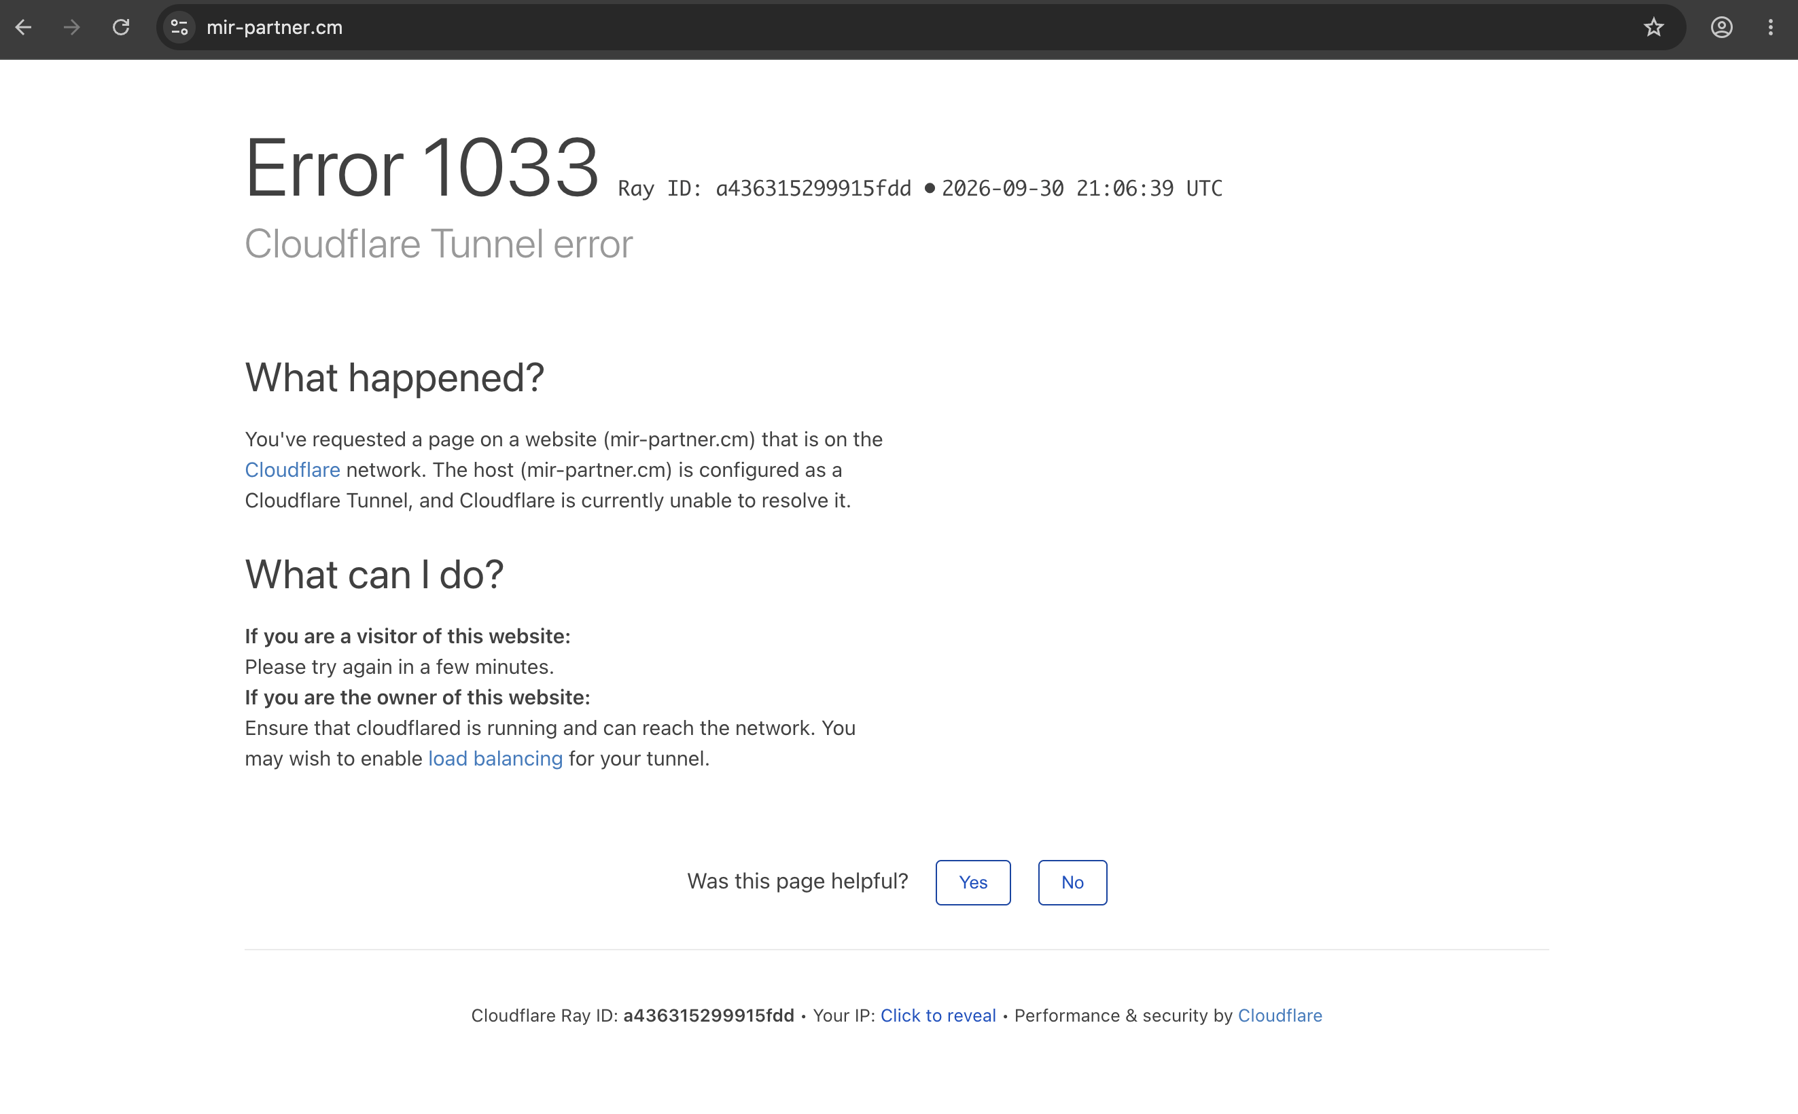Open the Cloudflare link in What happened
The image size is (1798, 1114).
pyautogui.click(x=293, y=470)
